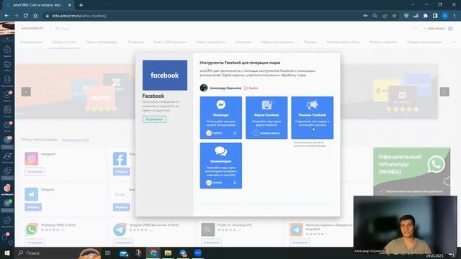Open the official WhatsApp WABA banner

pos(411,171)
